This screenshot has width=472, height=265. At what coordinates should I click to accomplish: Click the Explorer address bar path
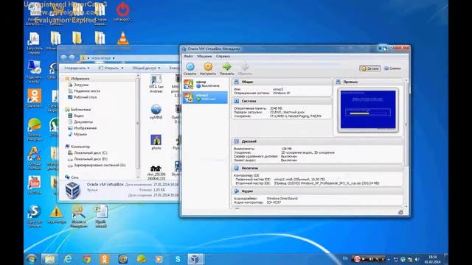click(x=130, y=58)
